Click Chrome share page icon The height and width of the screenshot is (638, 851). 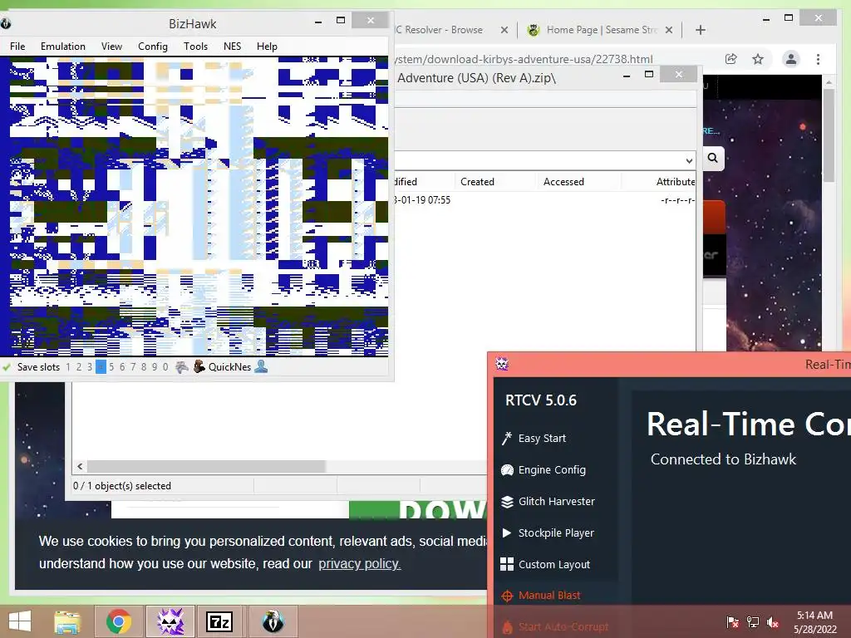tap(731, 59)
